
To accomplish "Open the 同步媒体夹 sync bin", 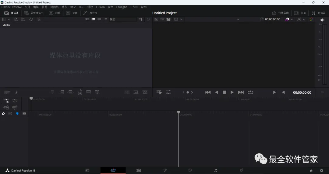I will tap(34, 13).
